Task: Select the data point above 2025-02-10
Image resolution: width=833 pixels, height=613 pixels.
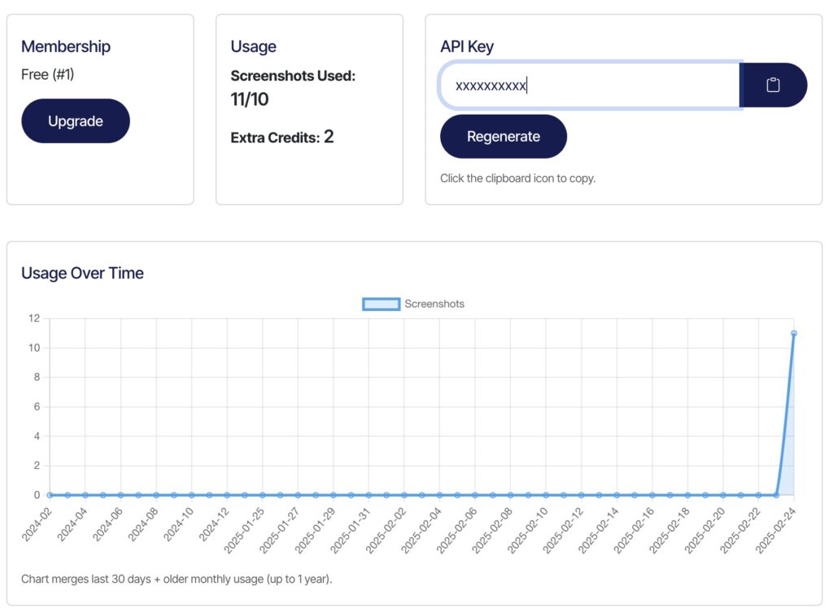Action: (545, 494)
